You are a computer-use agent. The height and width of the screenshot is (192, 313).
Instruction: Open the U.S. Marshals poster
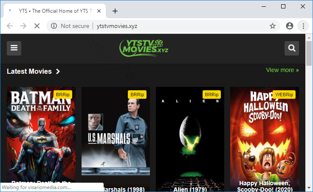[116, 137]
